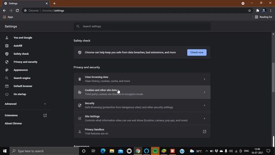
Task: Open Site Settings
Action: (x=142, y=118)
